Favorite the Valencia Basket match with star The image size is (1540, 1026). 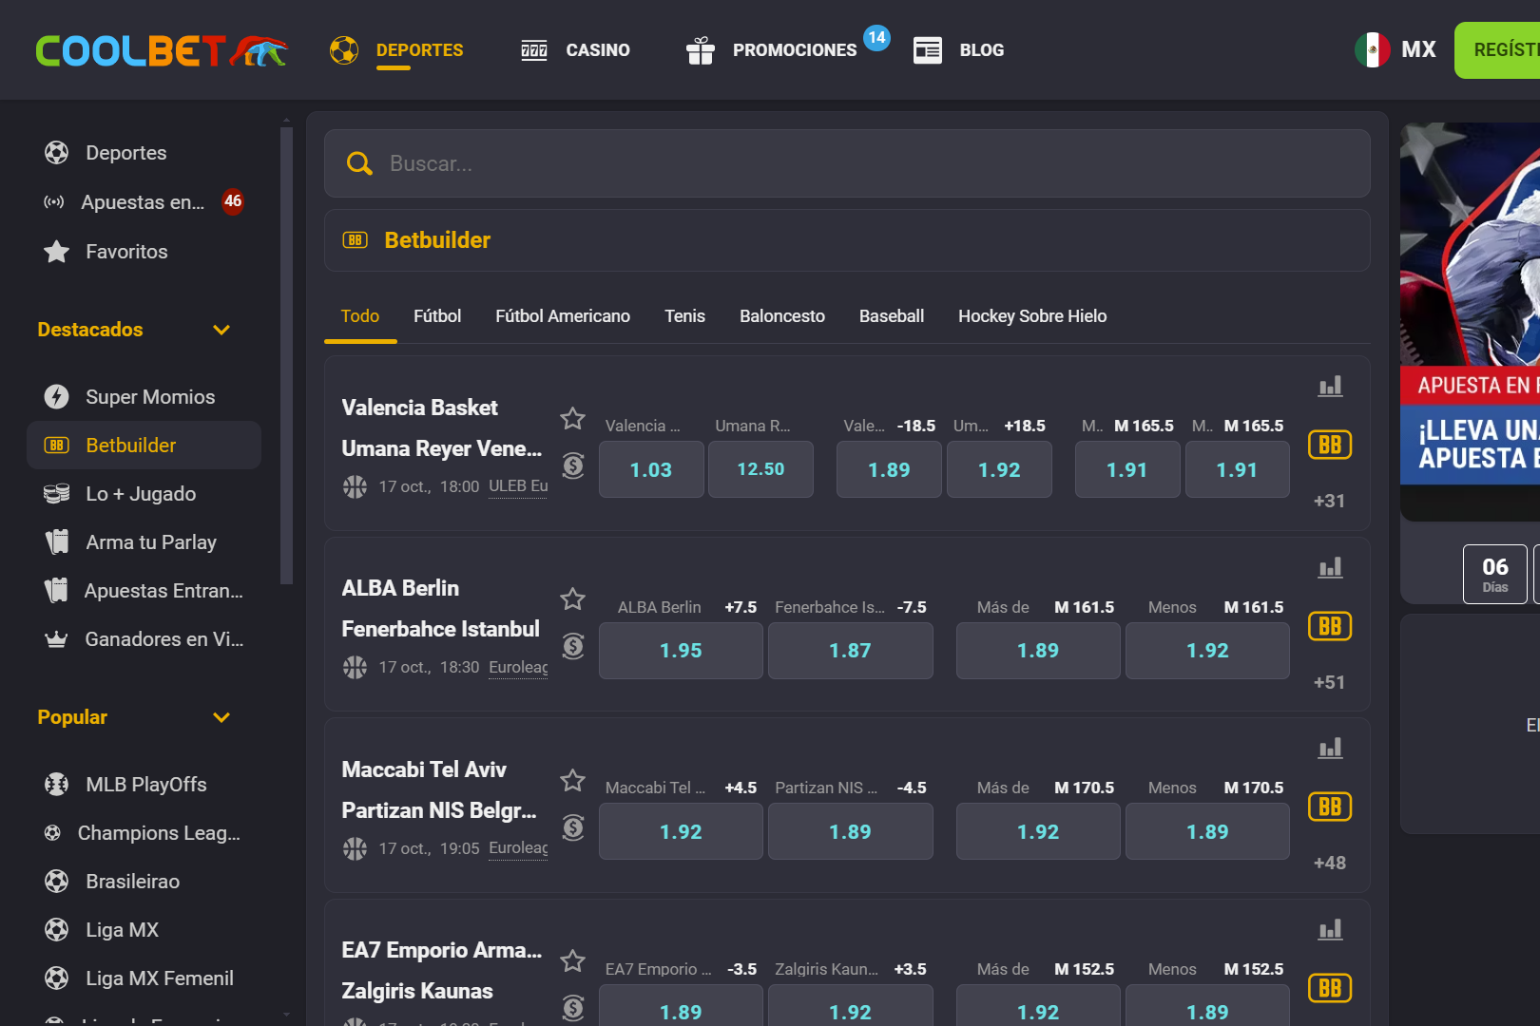572,418
